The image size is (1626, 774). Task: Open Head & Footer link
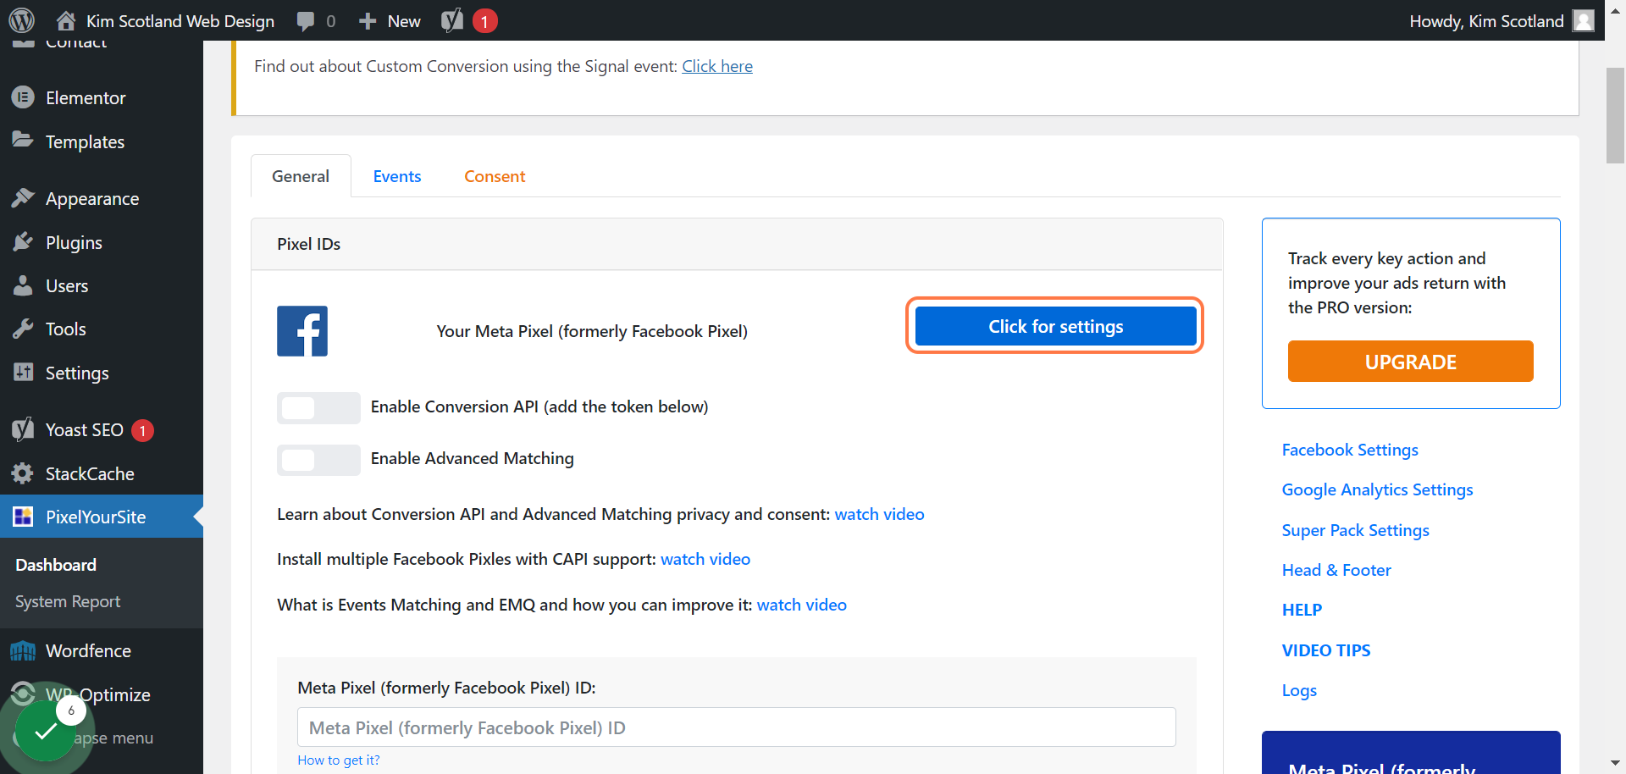(1336, 570)
